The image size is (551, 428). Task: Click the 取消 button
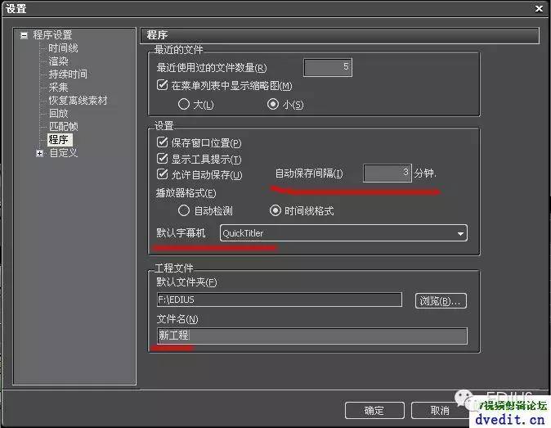pyautogui.click(x=439, y=411)
